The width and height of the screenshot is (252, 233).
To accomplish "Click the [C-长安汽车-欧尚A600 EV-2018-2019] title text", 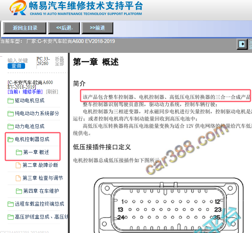I will [x=30, y=85].
